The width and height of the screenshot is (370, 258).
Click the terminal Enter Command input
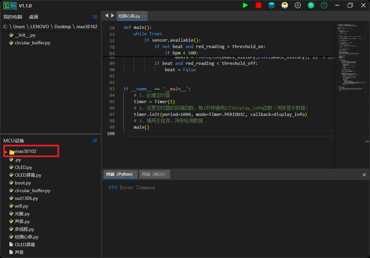tap(137, 187)
